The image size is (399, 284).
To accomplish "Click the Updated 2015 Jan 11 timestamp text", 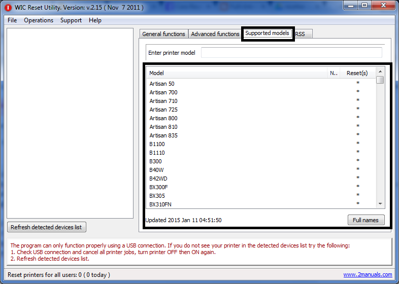I will tap(183, 220).
